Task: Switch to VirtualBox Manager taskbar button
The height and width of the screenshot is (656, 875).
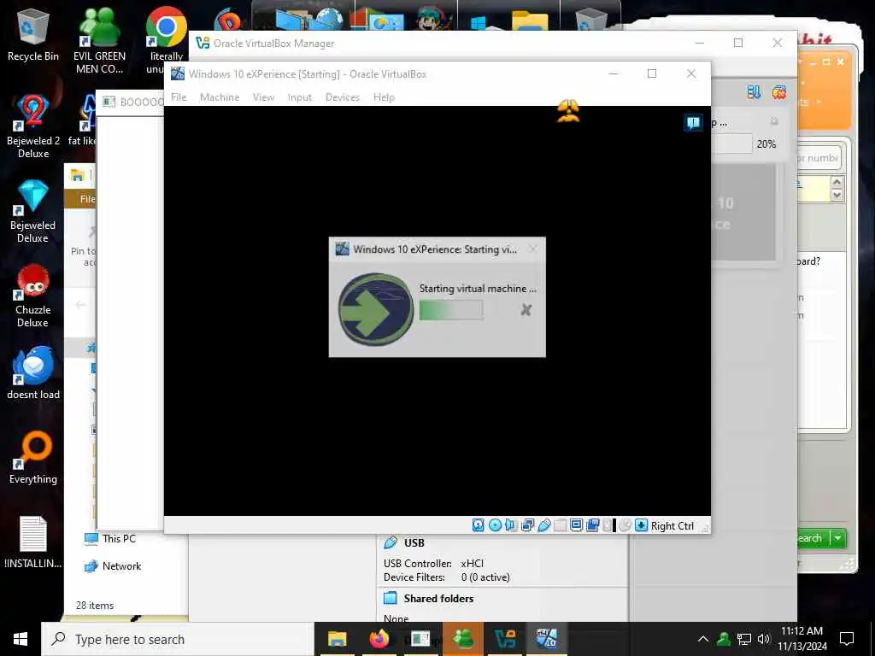Action: click(x=505, y=639)
